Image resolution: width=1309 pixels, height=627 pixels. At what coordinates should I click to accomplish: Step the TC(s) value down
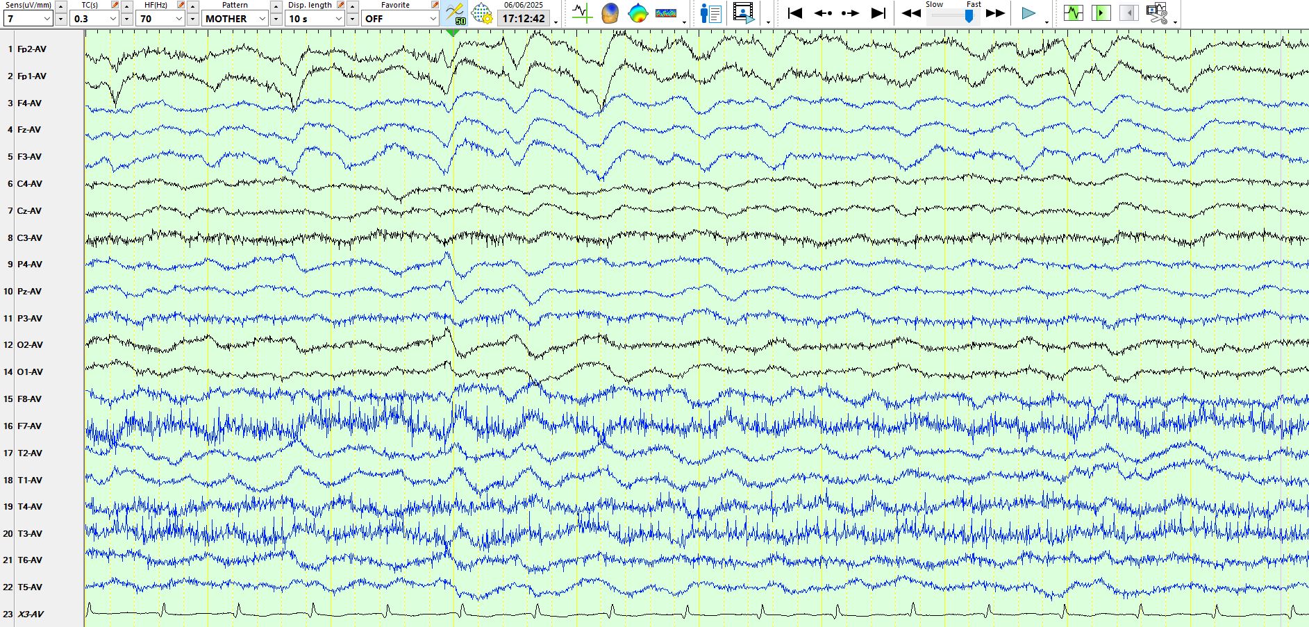(126, 19)
